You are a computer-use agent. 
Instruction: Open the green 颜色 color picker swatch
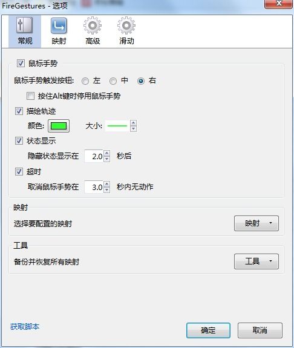coord(59,126)
